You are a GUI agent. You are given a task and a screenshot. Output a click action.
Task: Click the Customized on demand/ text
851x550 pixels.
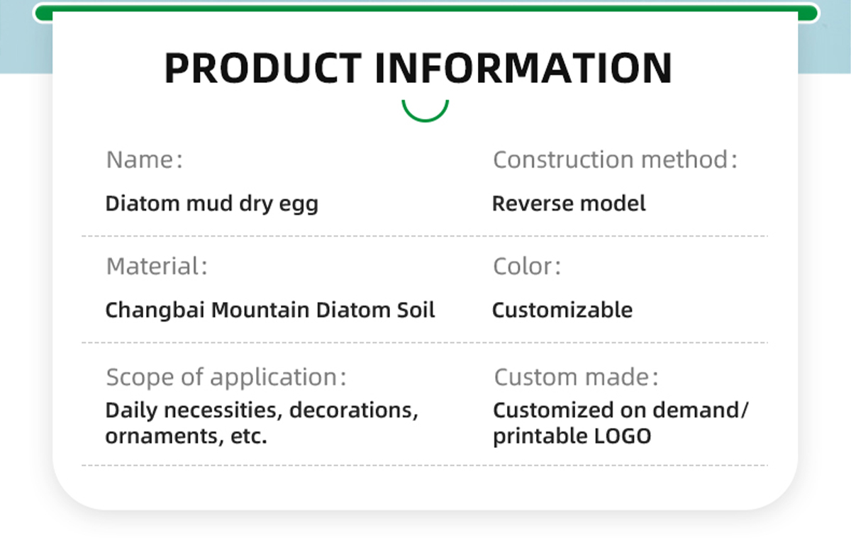[621, 410]
